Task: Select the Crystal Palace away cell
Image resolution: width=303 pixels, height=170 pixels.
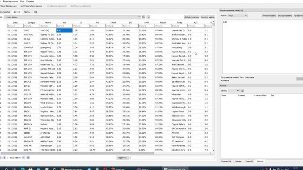Action: tap(179, 124)
